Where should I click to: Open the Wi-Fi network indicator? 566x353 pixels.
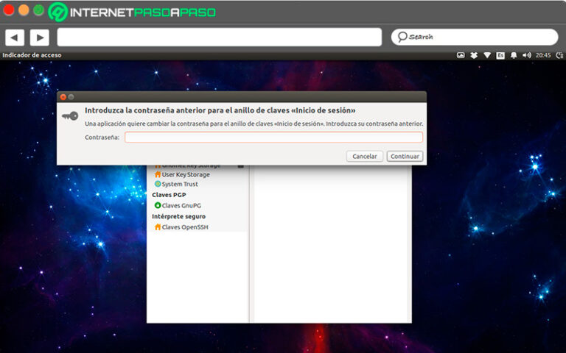(x=487, y=55)
